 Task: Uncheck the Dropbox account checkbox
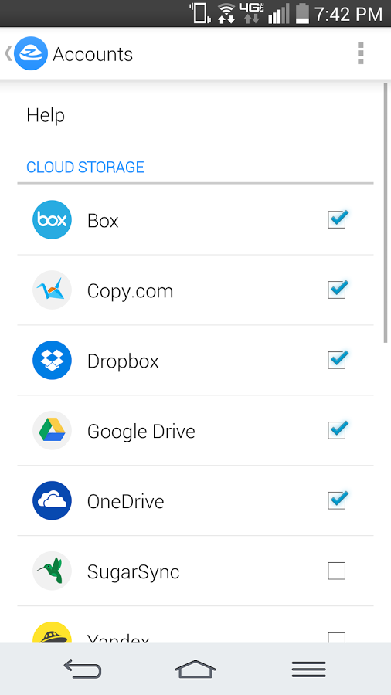[338, 360]
